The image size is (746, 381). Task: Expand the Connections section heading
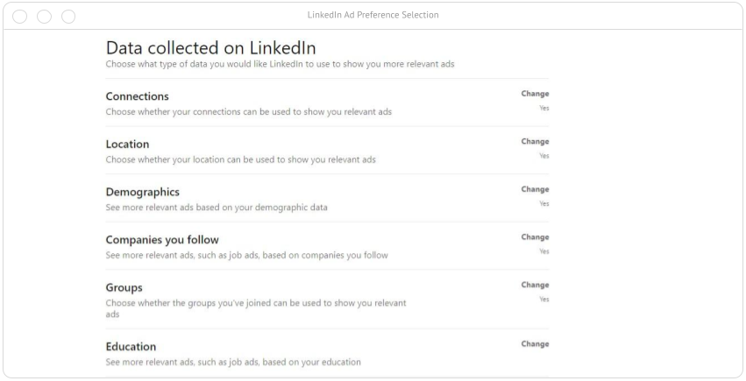pyautogui.click(x=137, y=96)
